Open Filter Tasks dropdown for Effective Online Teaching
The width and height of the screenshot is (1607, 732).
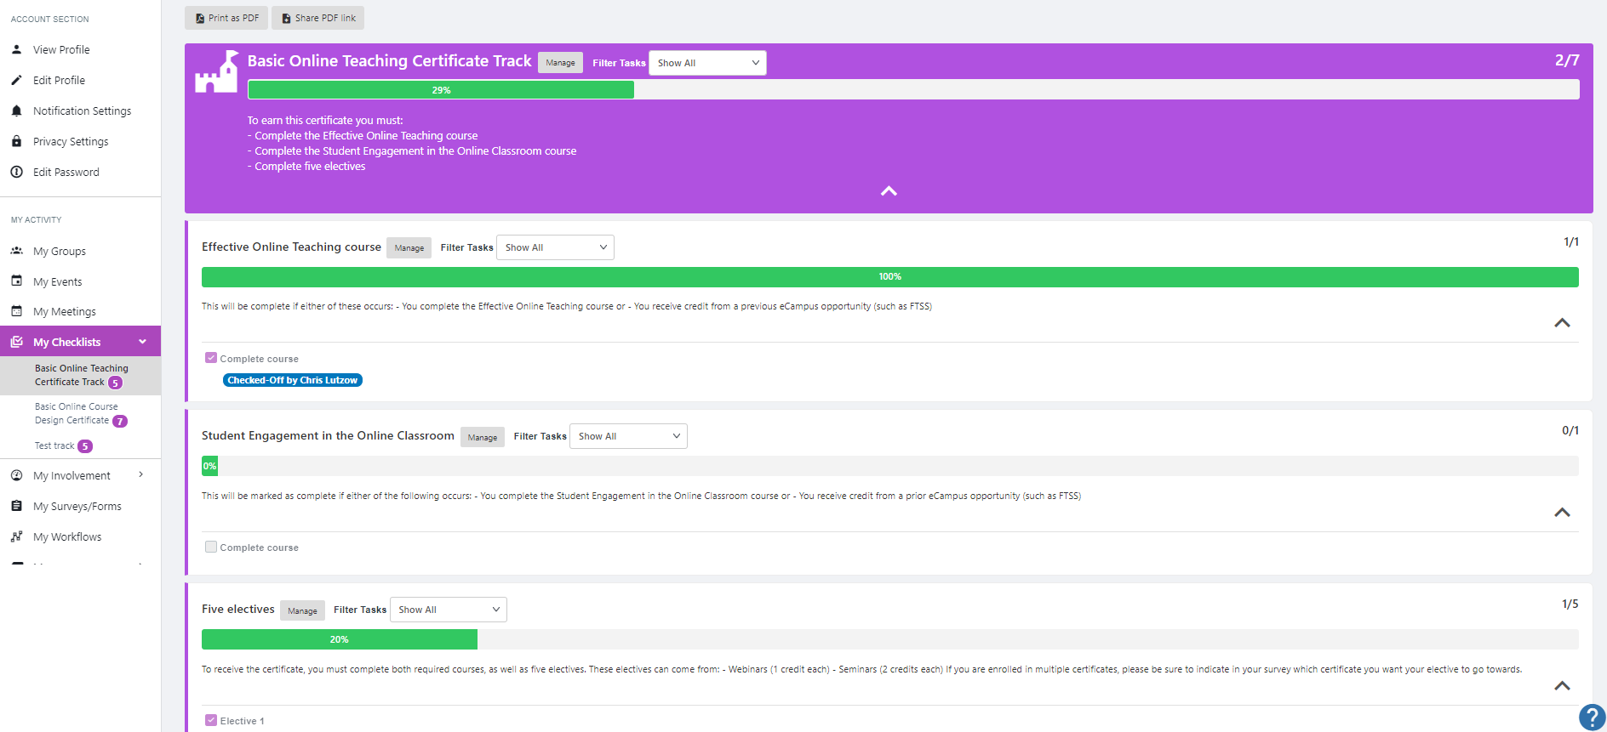[x=555, y=247]
